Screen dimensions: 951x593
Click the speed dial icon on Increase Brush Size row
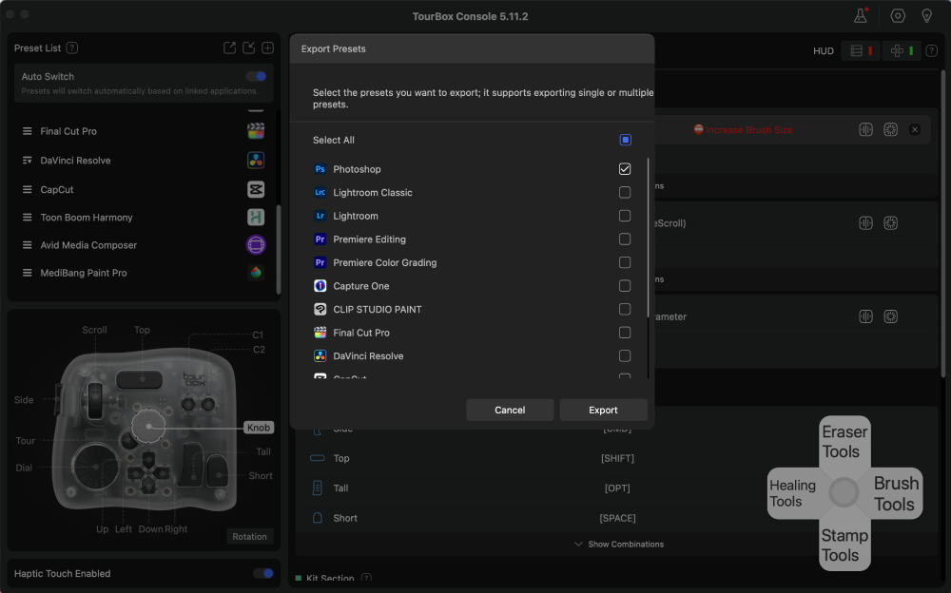click(890, 129)
